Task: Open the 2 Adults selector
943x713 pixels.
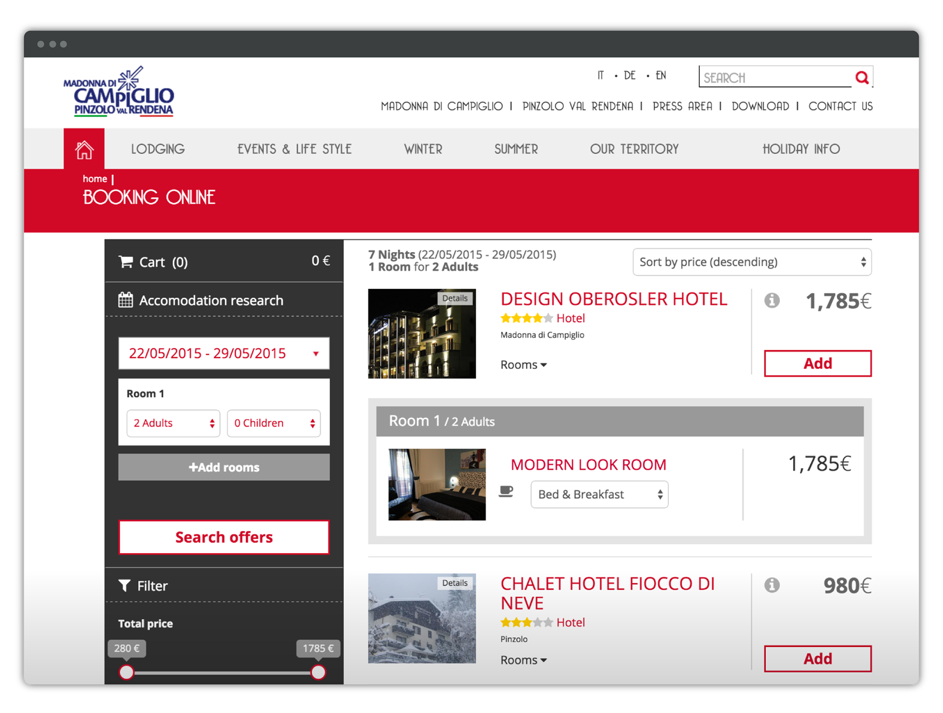Action: click(x=173, y=423)
